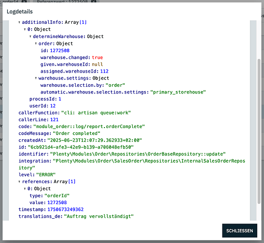Click the log details vertical scrollbar

(259, 131)
